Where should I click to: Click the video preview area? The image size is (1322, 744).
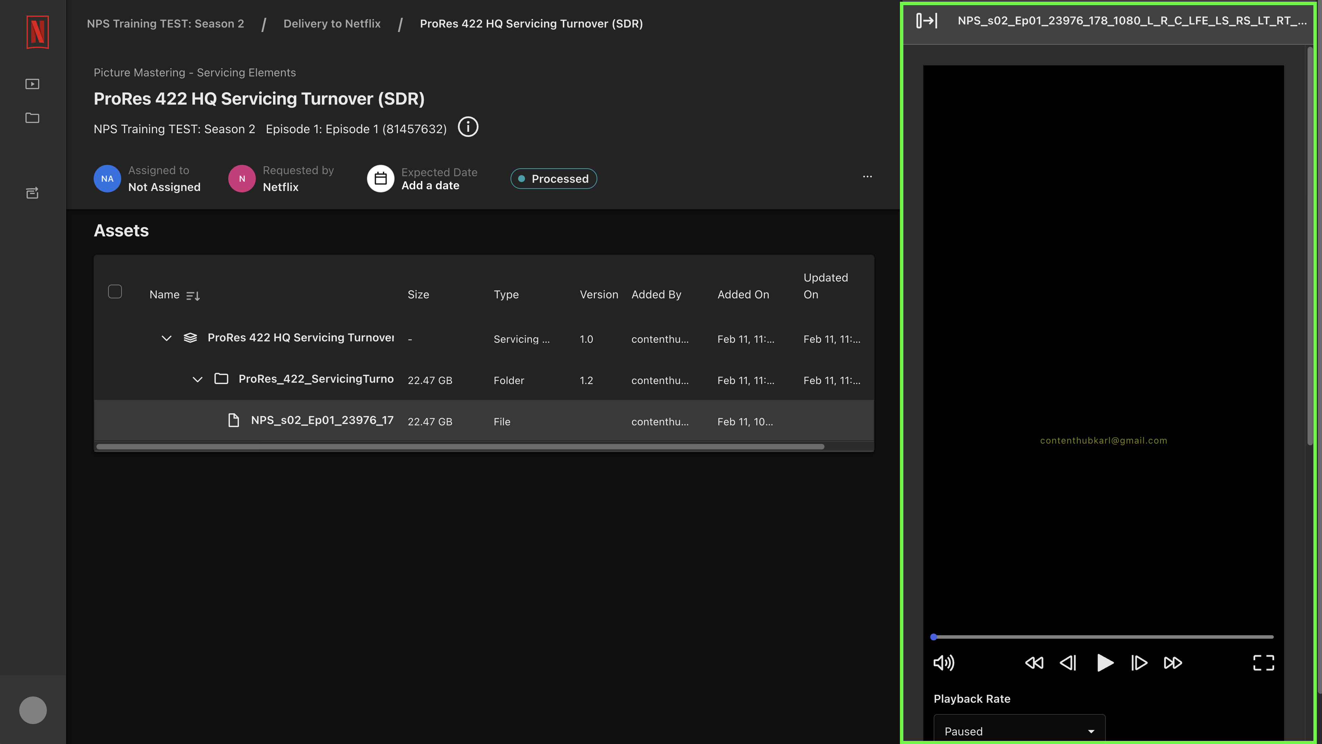pos(1103,349)
